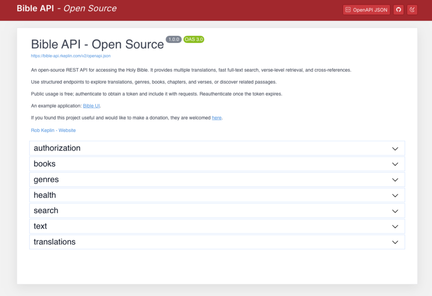Click the code icon inside OpenAPI JSON
The width and height of the screenshot is (432, 296).
[x=348, y=10]
